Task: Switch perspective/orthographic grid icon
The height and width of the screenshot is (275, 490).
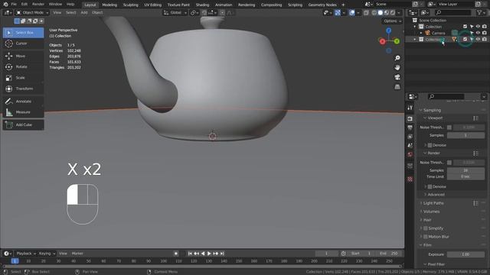Action: [397, 86]
